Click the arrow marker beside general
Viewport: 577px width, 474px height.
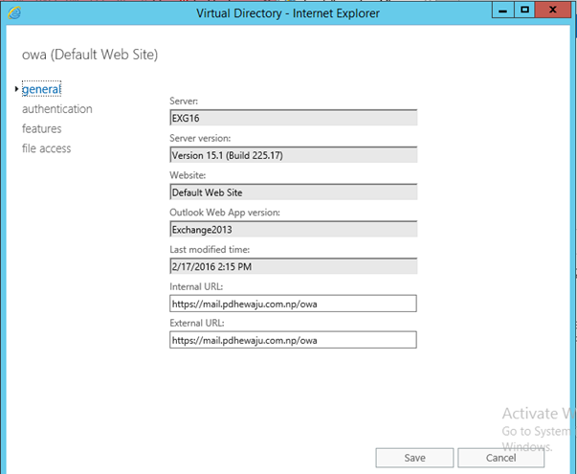16,89
